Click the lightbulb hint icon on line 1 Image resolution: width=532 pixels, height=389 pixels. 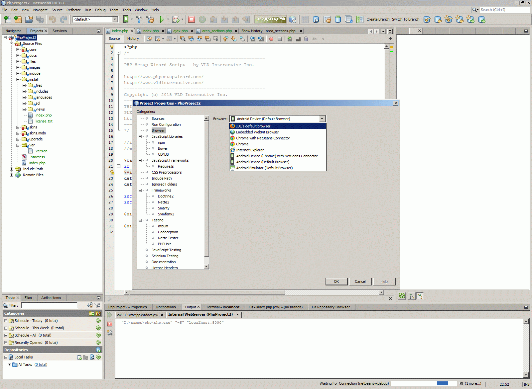(112, 47)
